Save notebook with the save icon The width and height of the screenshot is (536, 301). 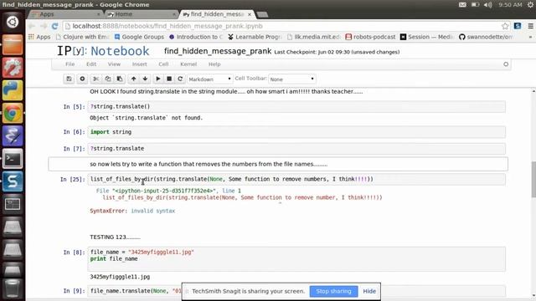69,79
